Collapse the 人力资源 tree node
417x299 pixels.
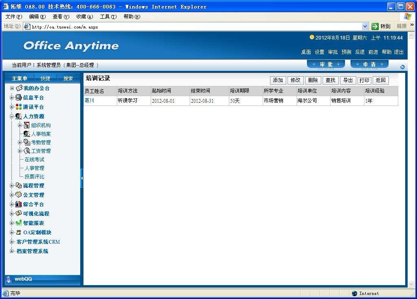[12, 117]
